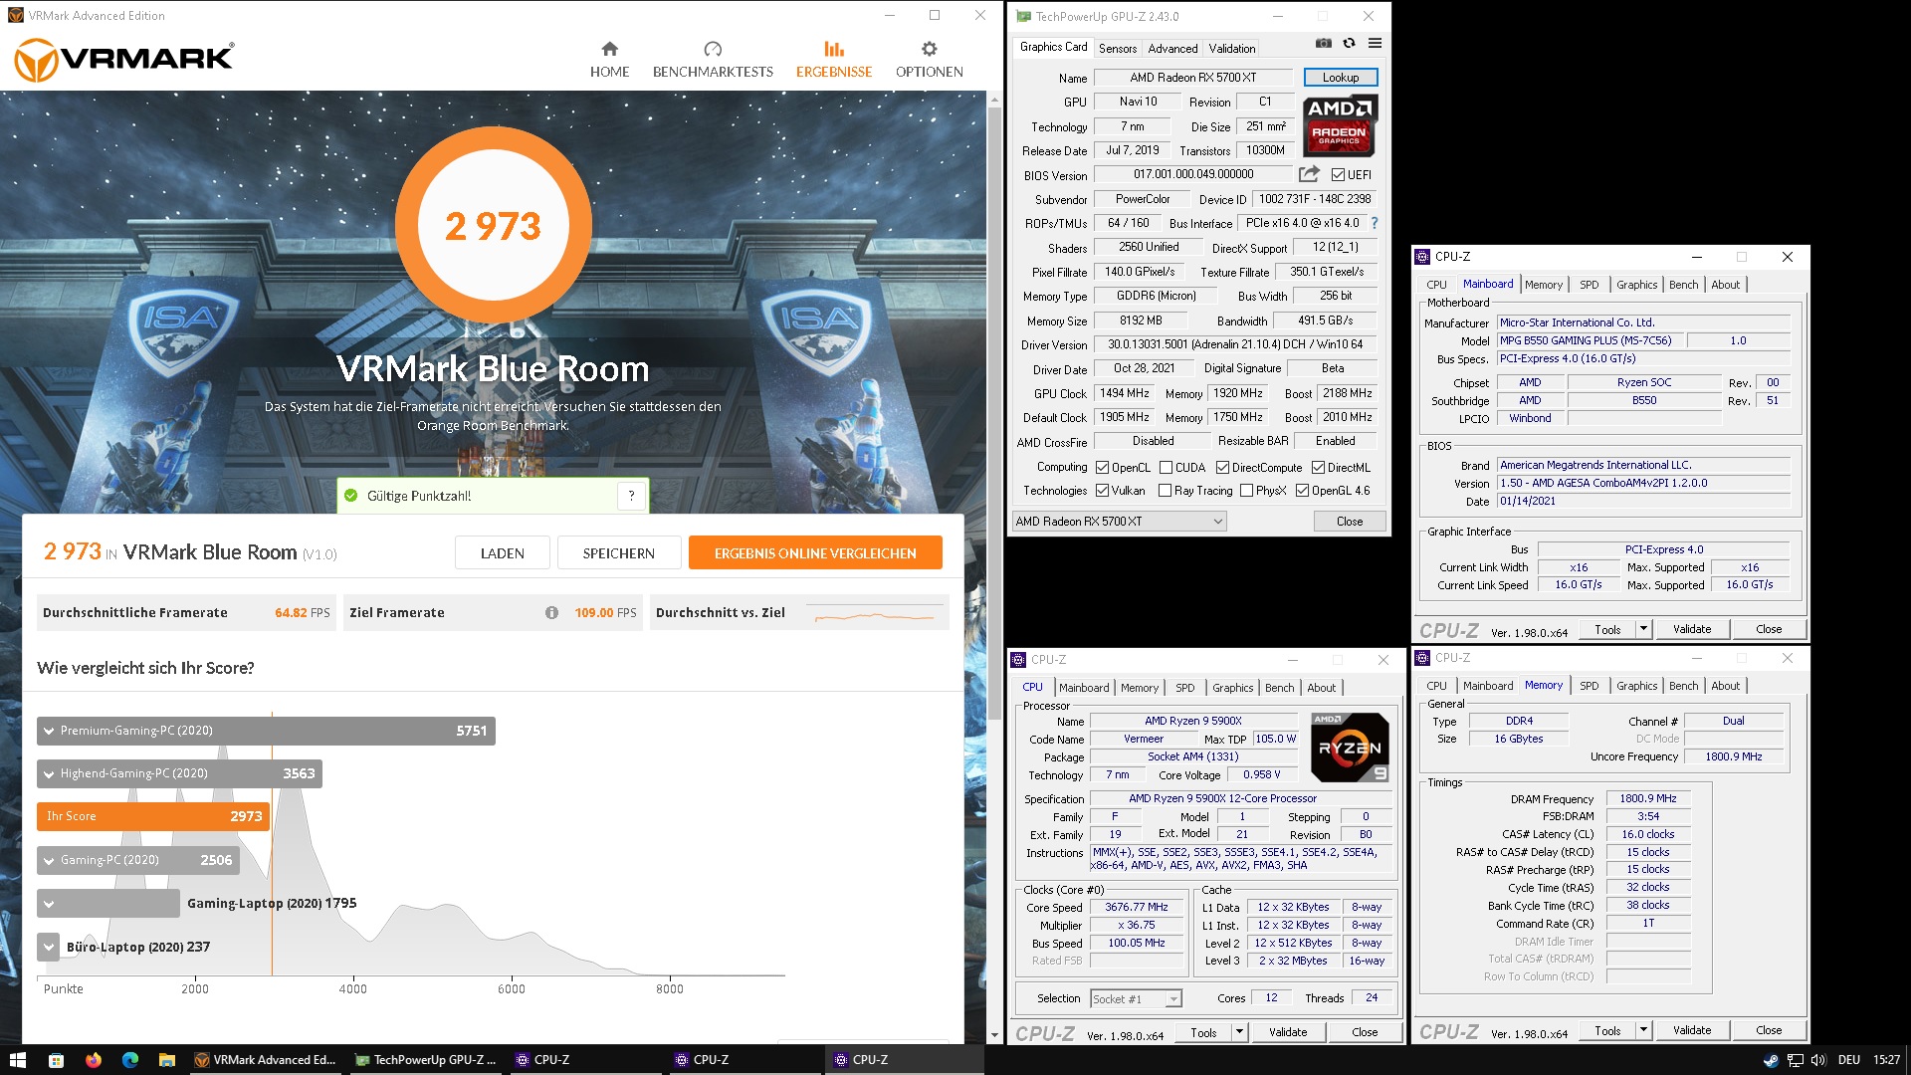The width and height of the screenshot is (1911, 1075).
Task: Click the question mark help button next to Gültige Punktzahl
Action: (x=631, y=496)
